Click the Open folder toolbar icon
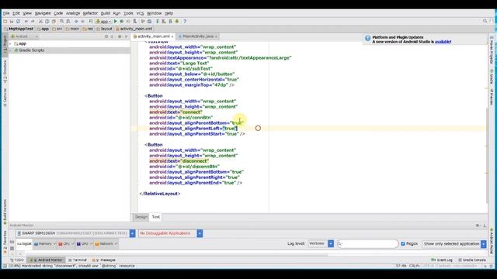The width and height of the screenshot is (497, 279). pyautogui.click(x=5, y=21)
